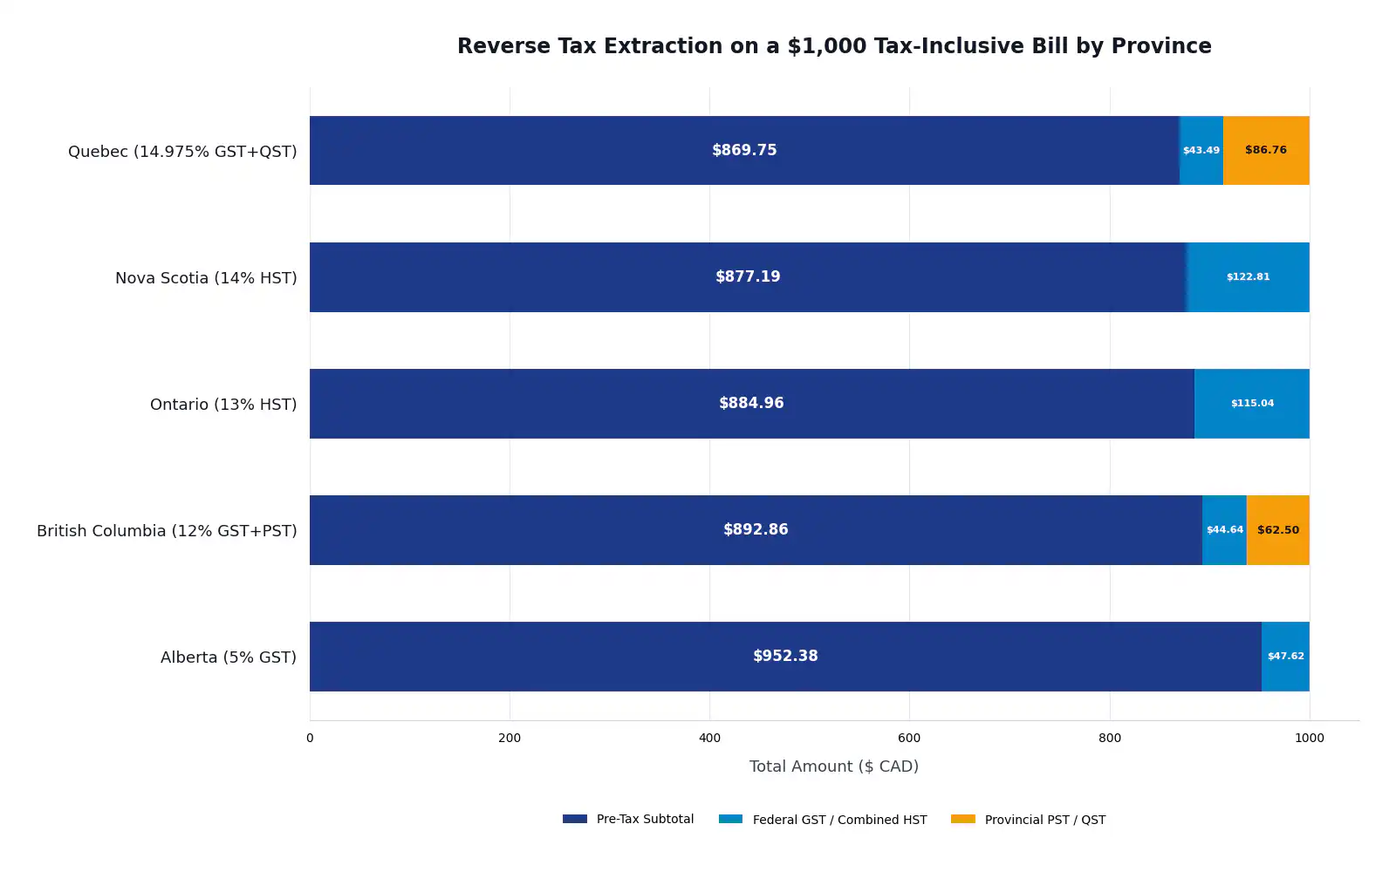Click the Nova Scotia (14% HST) axis label

(206, 277)
